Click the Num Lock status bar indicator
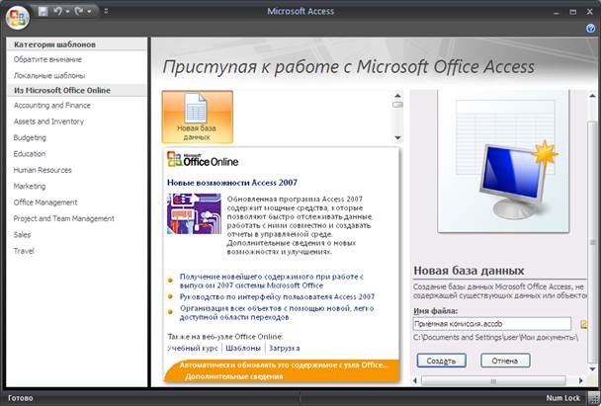 pyautogui.click(x=562, y=398)
